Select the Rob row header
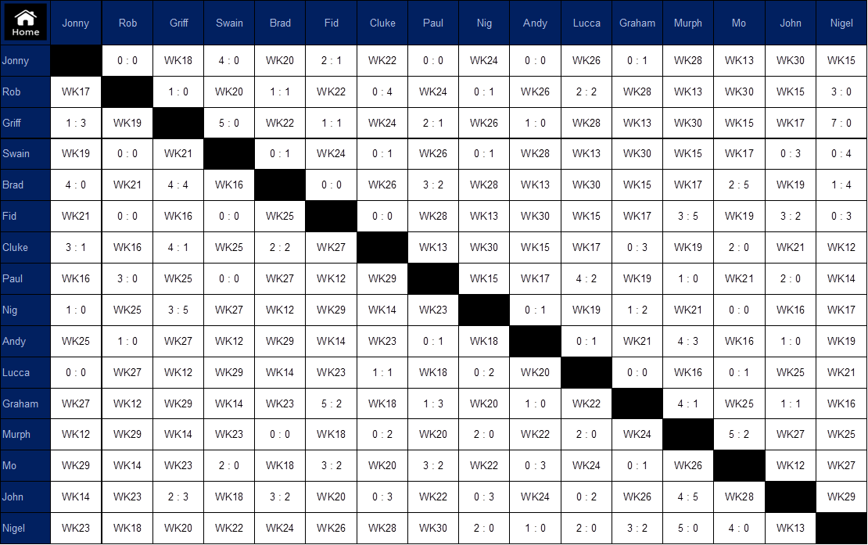The width and height of the screenshot is (868, 545). [26, 91]
